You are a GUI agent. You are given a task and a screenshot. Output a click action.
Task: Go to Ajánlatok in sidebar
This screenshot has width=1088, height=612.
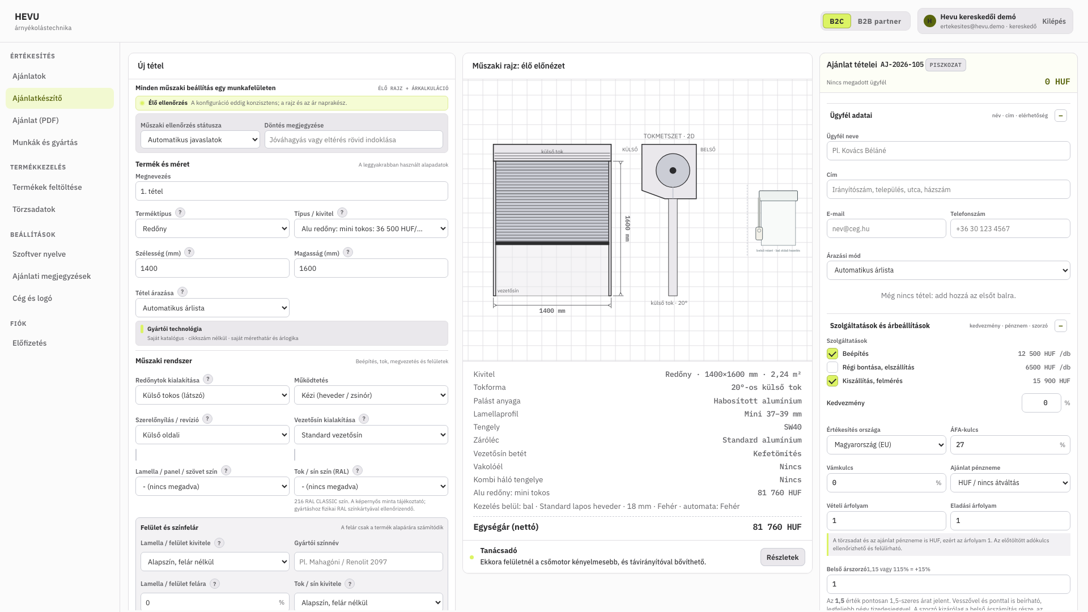pos(59,76)
